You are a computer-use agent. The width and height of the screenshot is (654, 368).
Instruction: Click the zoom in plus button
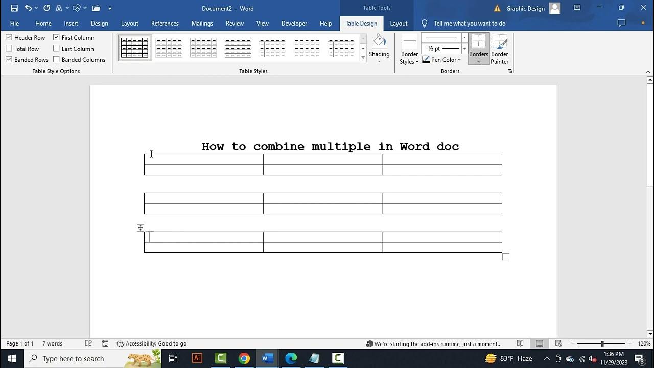pos(629,343)
